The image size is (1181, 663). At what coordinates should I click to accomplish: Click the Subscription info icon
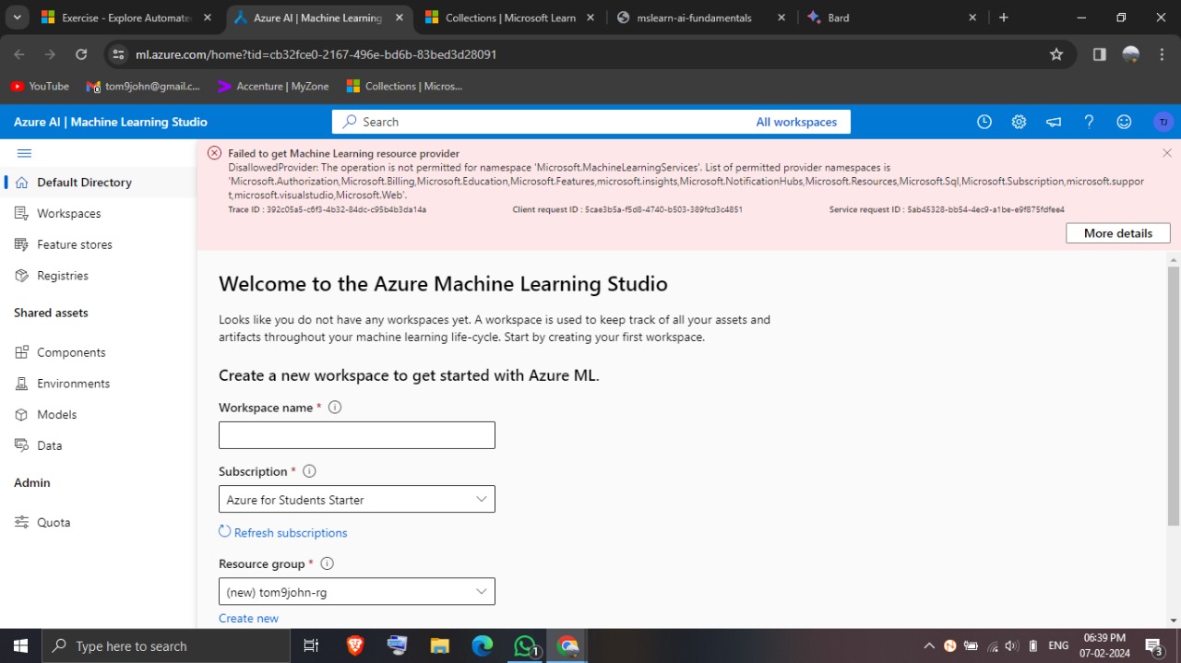[309, 470]
